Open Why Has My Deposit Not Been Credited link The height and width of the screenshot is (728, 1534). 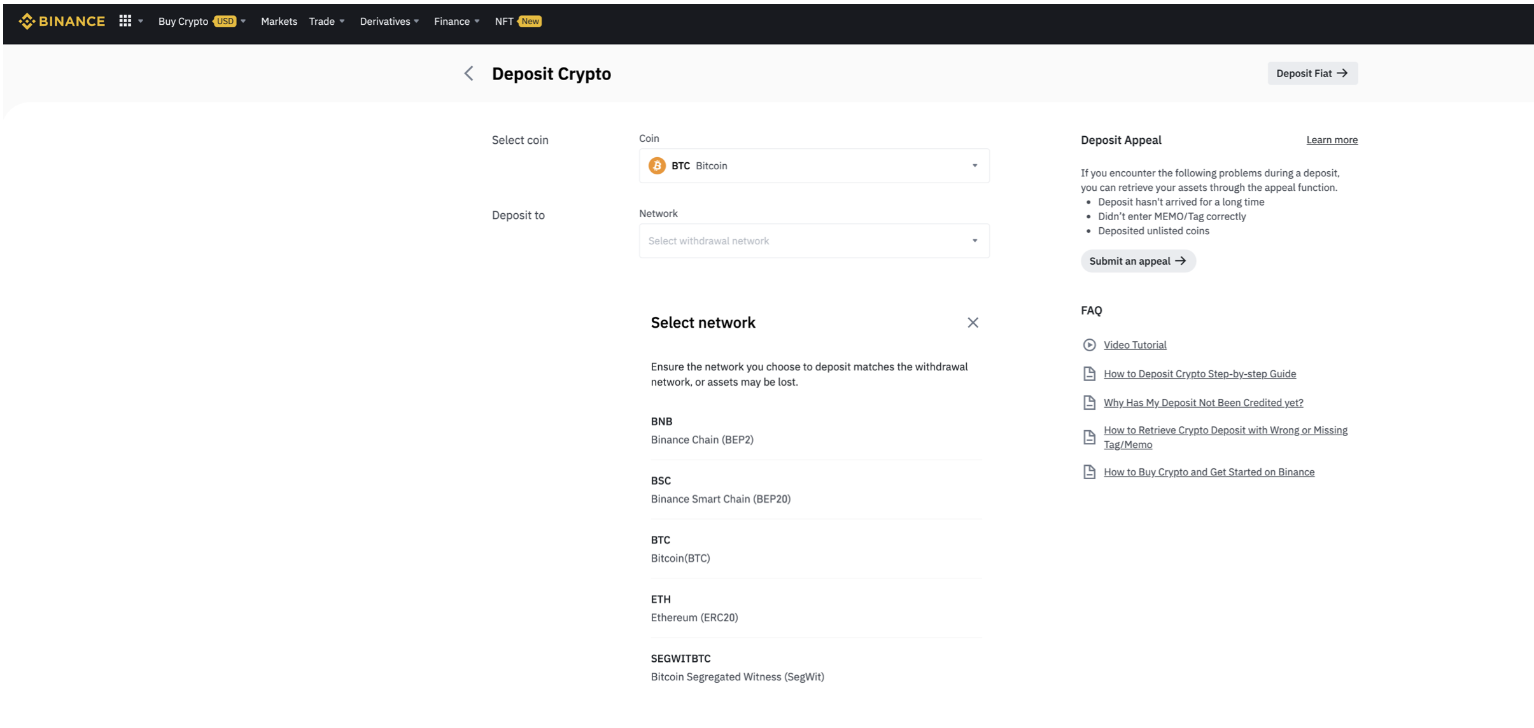tap(1203, 403)
